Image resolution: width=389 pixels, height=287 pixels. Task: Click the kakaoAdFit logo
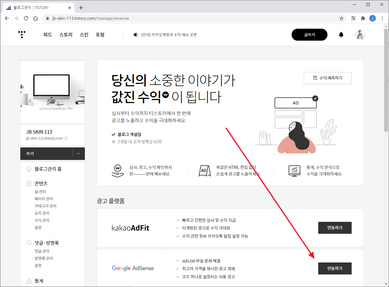pos(131,228)
